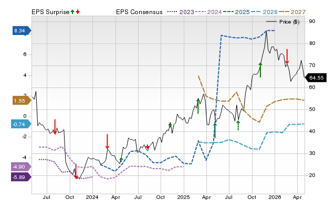Select the 2026 EPS consensus legend entry
The width and height of the screenshot is (336, 200).
pos(264,12)
